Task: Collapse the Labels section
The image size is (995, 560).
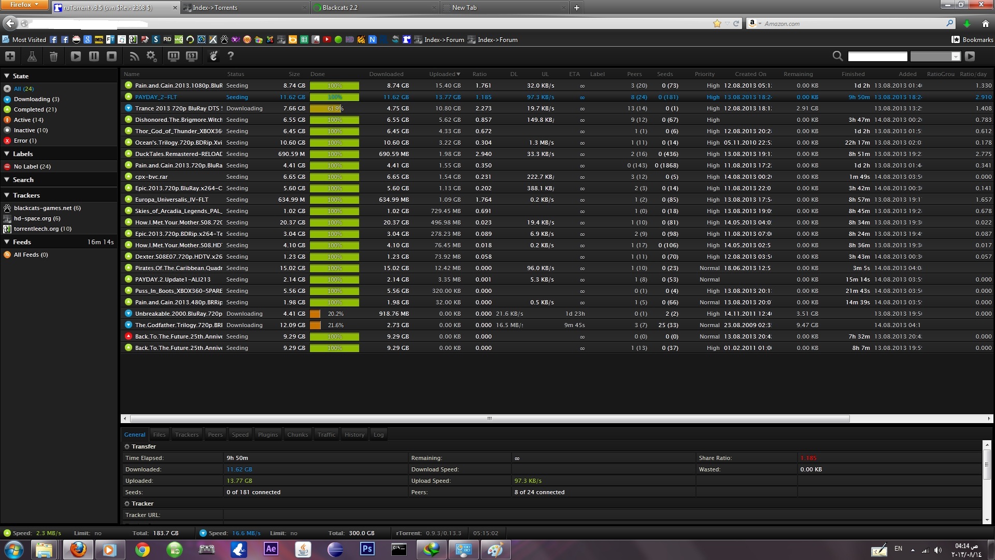Action: tap(7, 153)
